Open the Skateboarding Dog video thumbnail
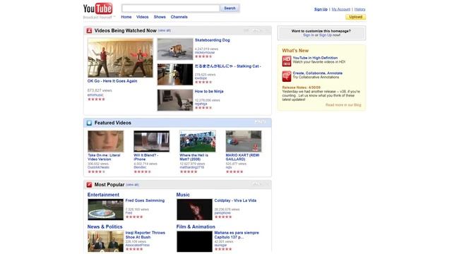The height and width of the screenshot is (254, 452). (x=175, y=49)
